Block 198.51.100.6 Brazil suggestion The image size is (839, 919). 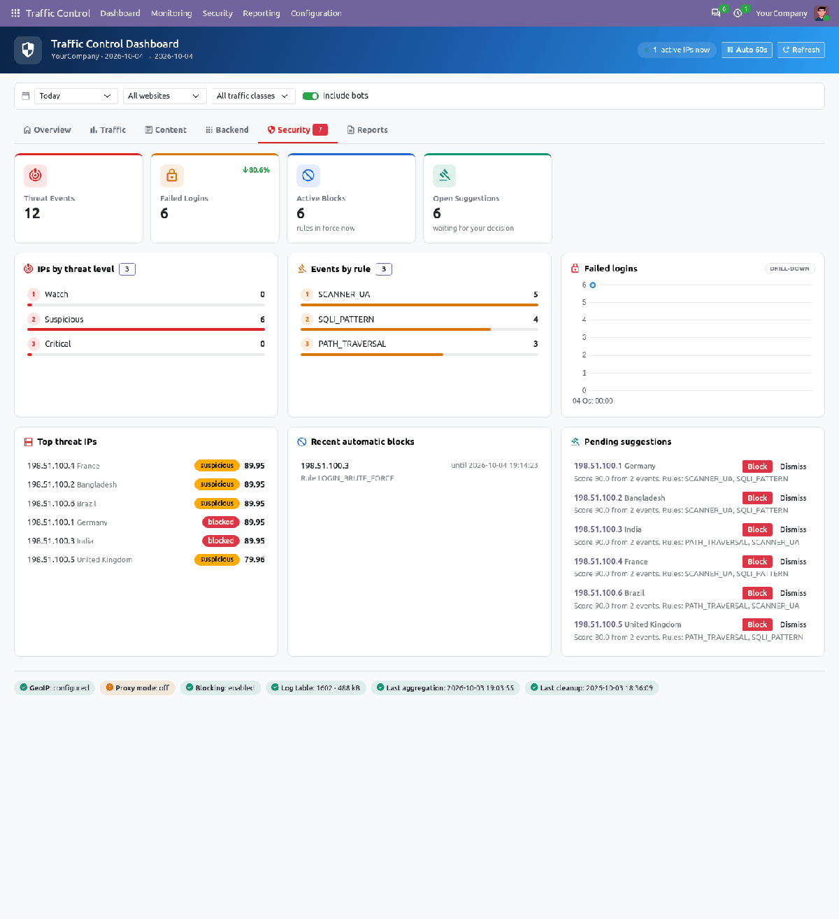(x=757, y=593)
